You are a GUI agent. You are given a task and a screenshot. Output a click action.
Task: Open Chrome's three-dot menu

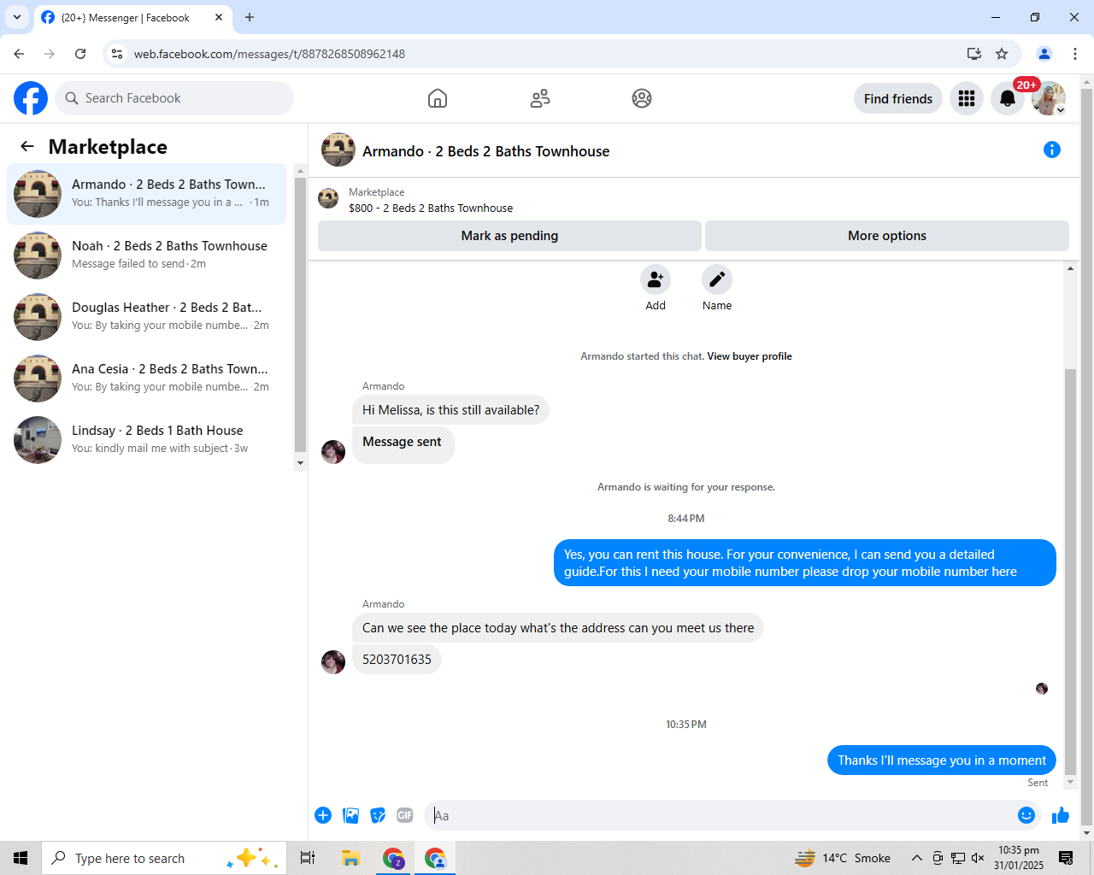tap(1075, 54)
